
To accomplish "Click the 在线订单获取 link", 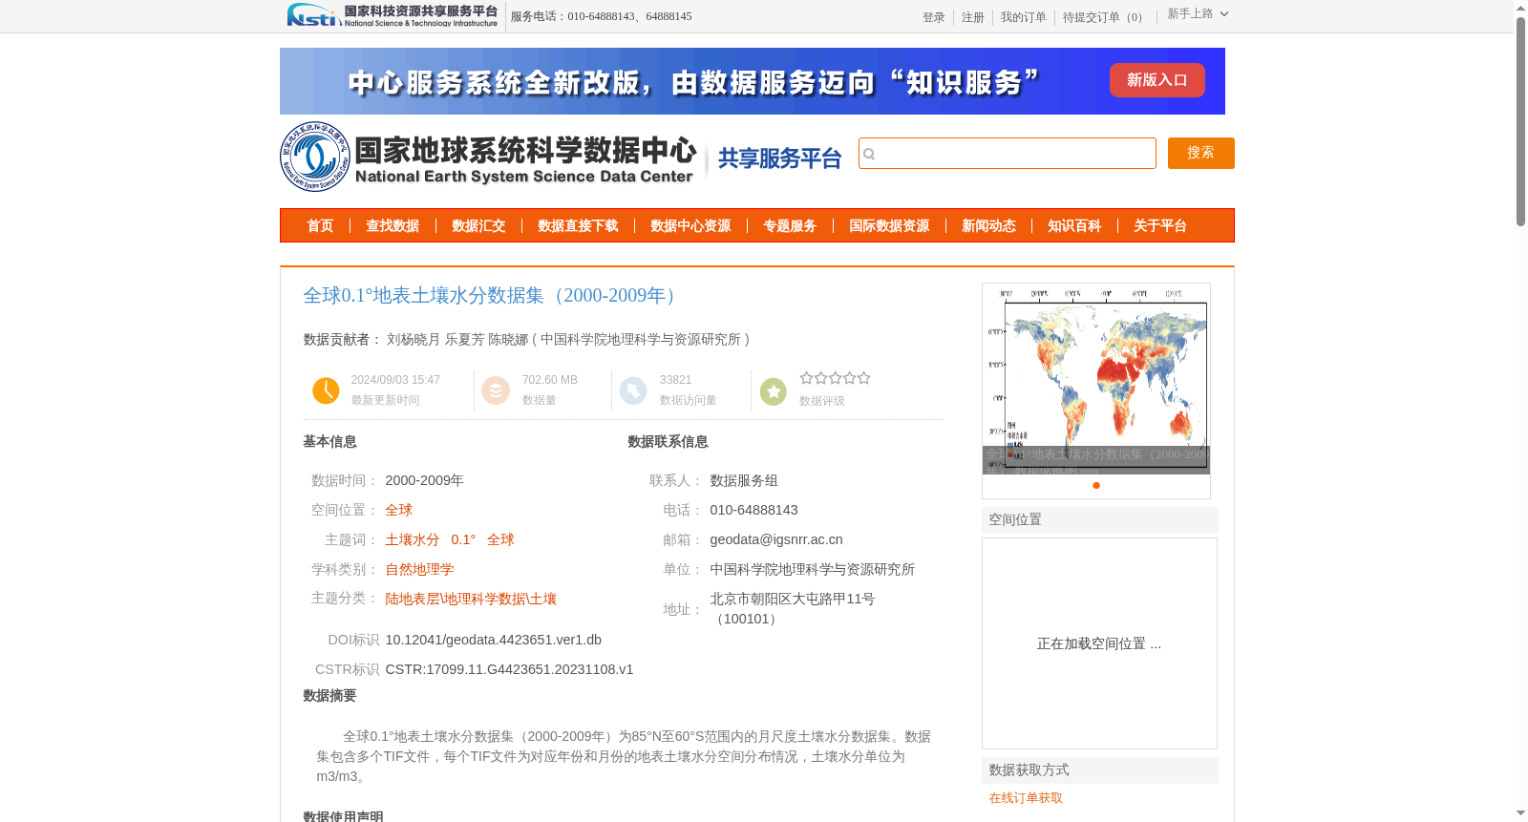I will point(1026,798).
